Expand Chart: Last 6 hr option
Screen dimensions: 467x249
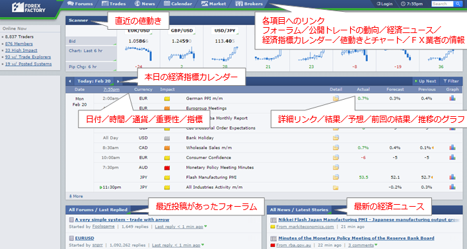point(91,53)
